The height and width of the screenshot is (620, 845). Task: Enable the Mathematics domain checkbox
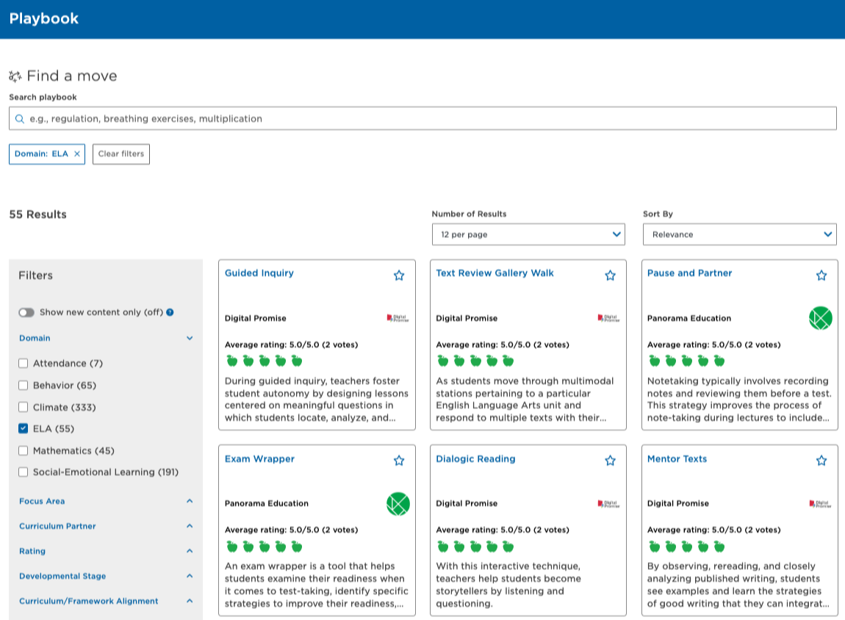pos(24,451)
